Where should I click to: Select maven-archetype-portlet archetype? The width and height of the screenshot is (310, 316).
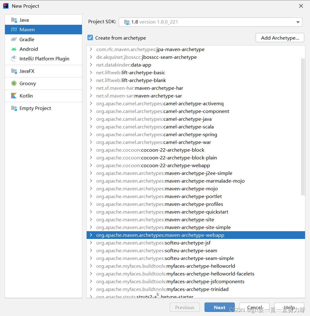(x=196, y=196)
